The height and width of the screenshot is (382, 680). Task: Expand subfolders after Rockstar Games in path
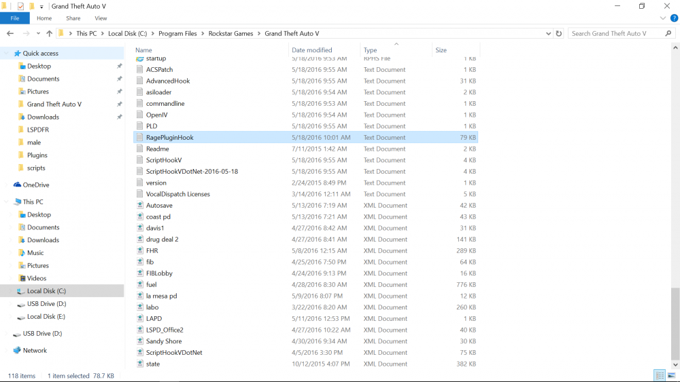[259, 33]
